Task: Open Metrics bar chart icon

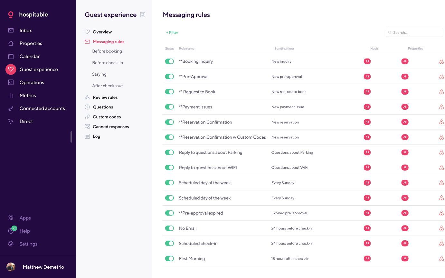Action: pyautogui.click(x=11, y=96)
